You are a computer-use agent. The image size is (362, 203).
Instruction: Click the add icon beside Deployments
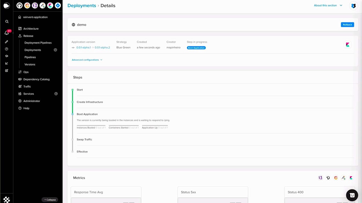[x=56, y=50]
